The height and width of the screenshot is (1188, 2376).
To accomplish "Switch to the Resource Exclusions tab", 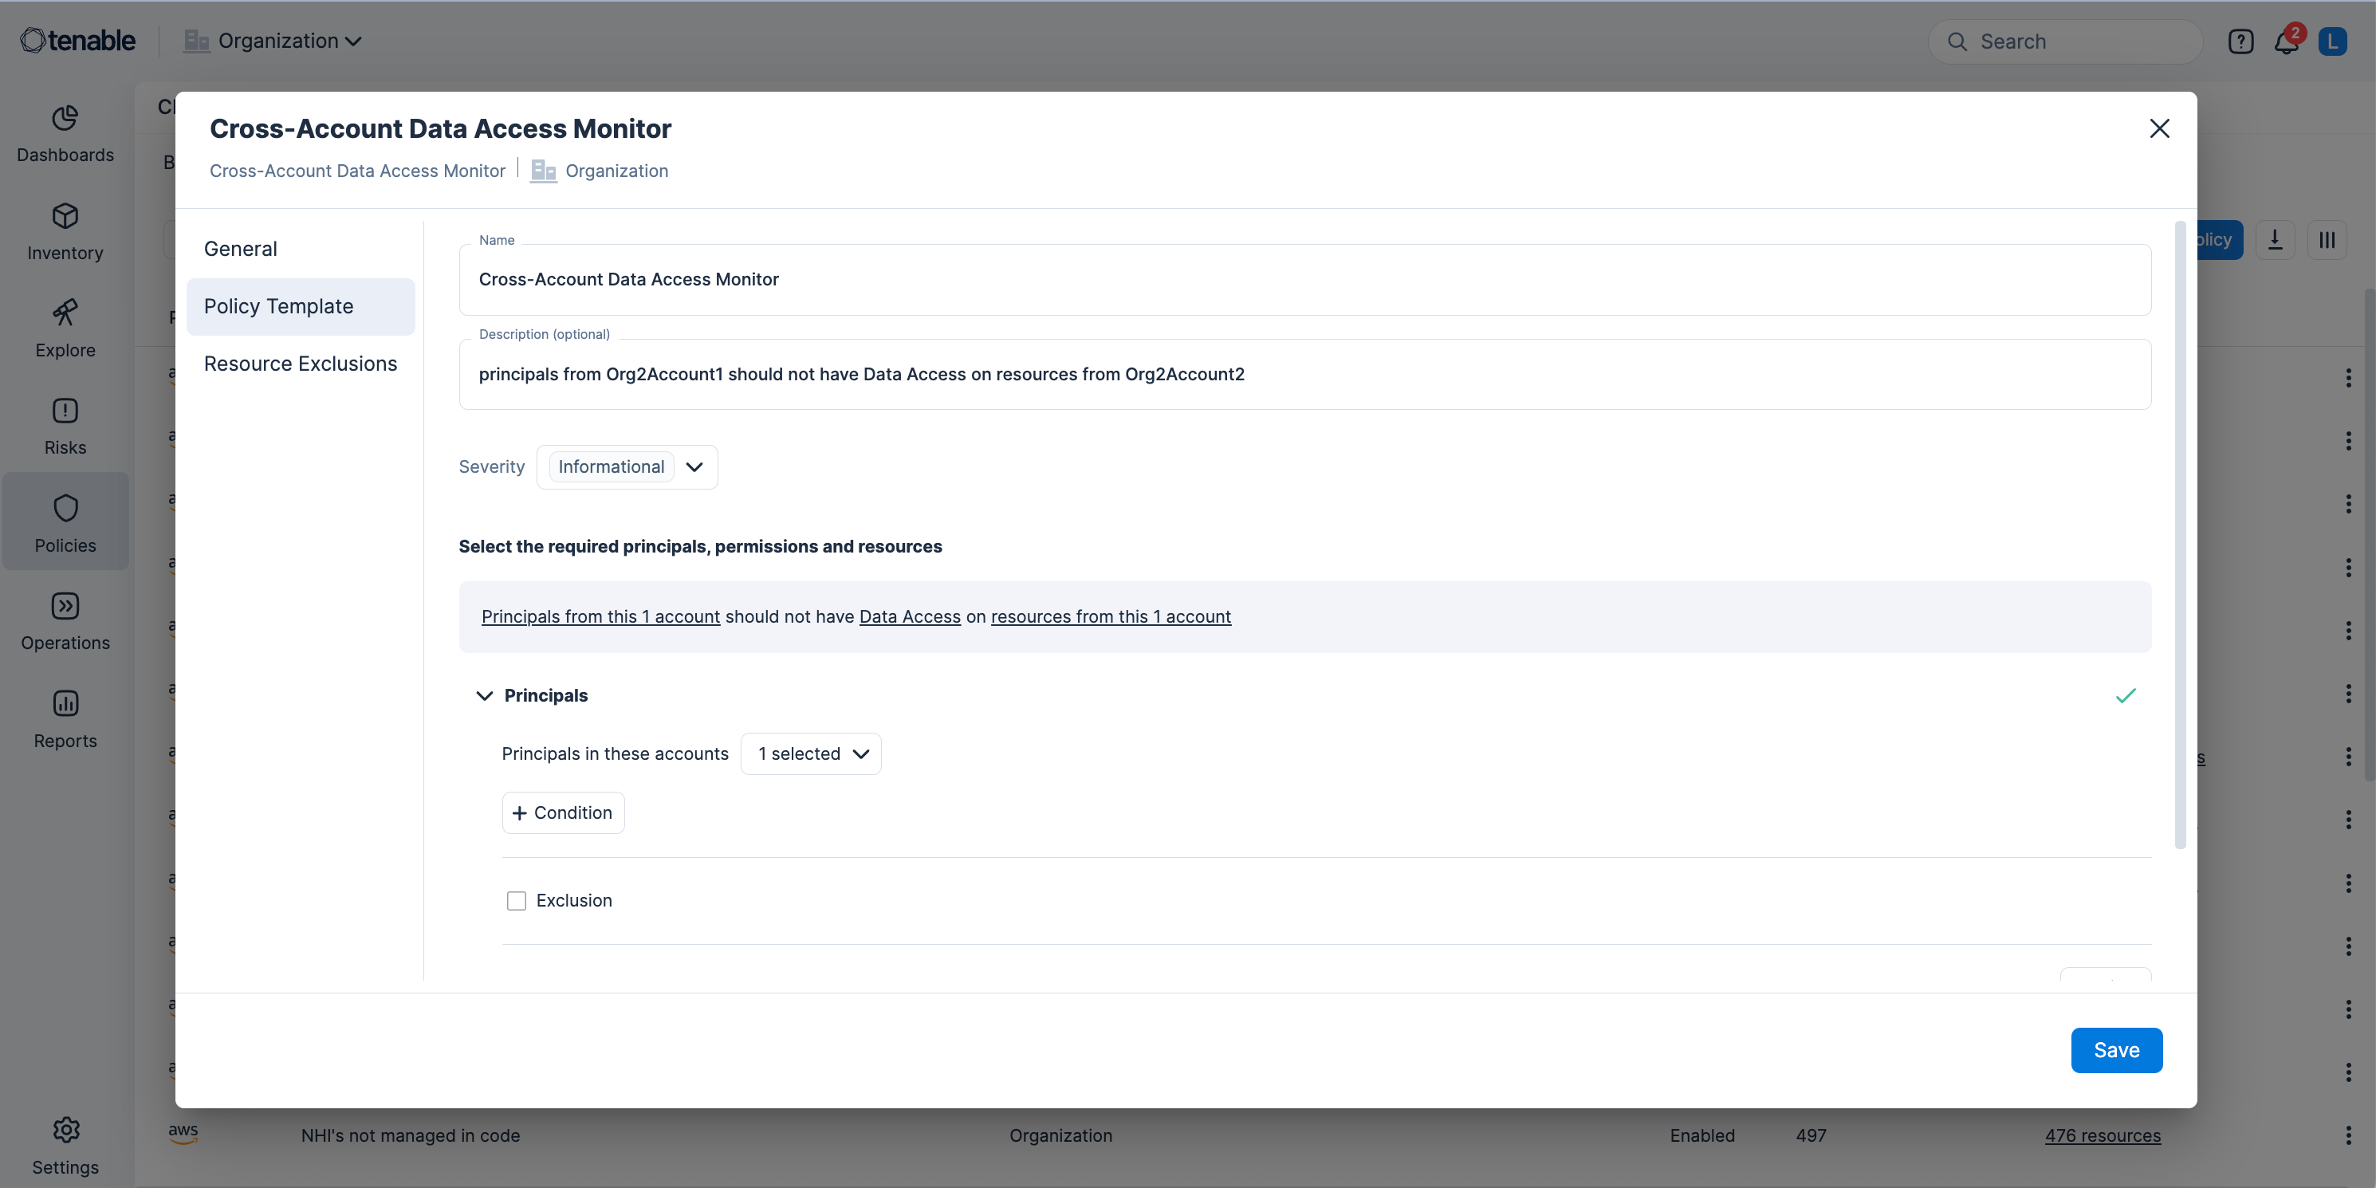I will [x=301, y=364].
